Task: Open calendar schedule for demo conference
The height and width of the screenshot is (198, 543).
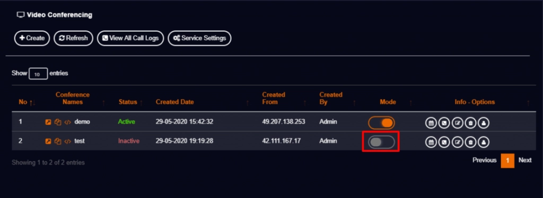Action: [x=431, y=123]
